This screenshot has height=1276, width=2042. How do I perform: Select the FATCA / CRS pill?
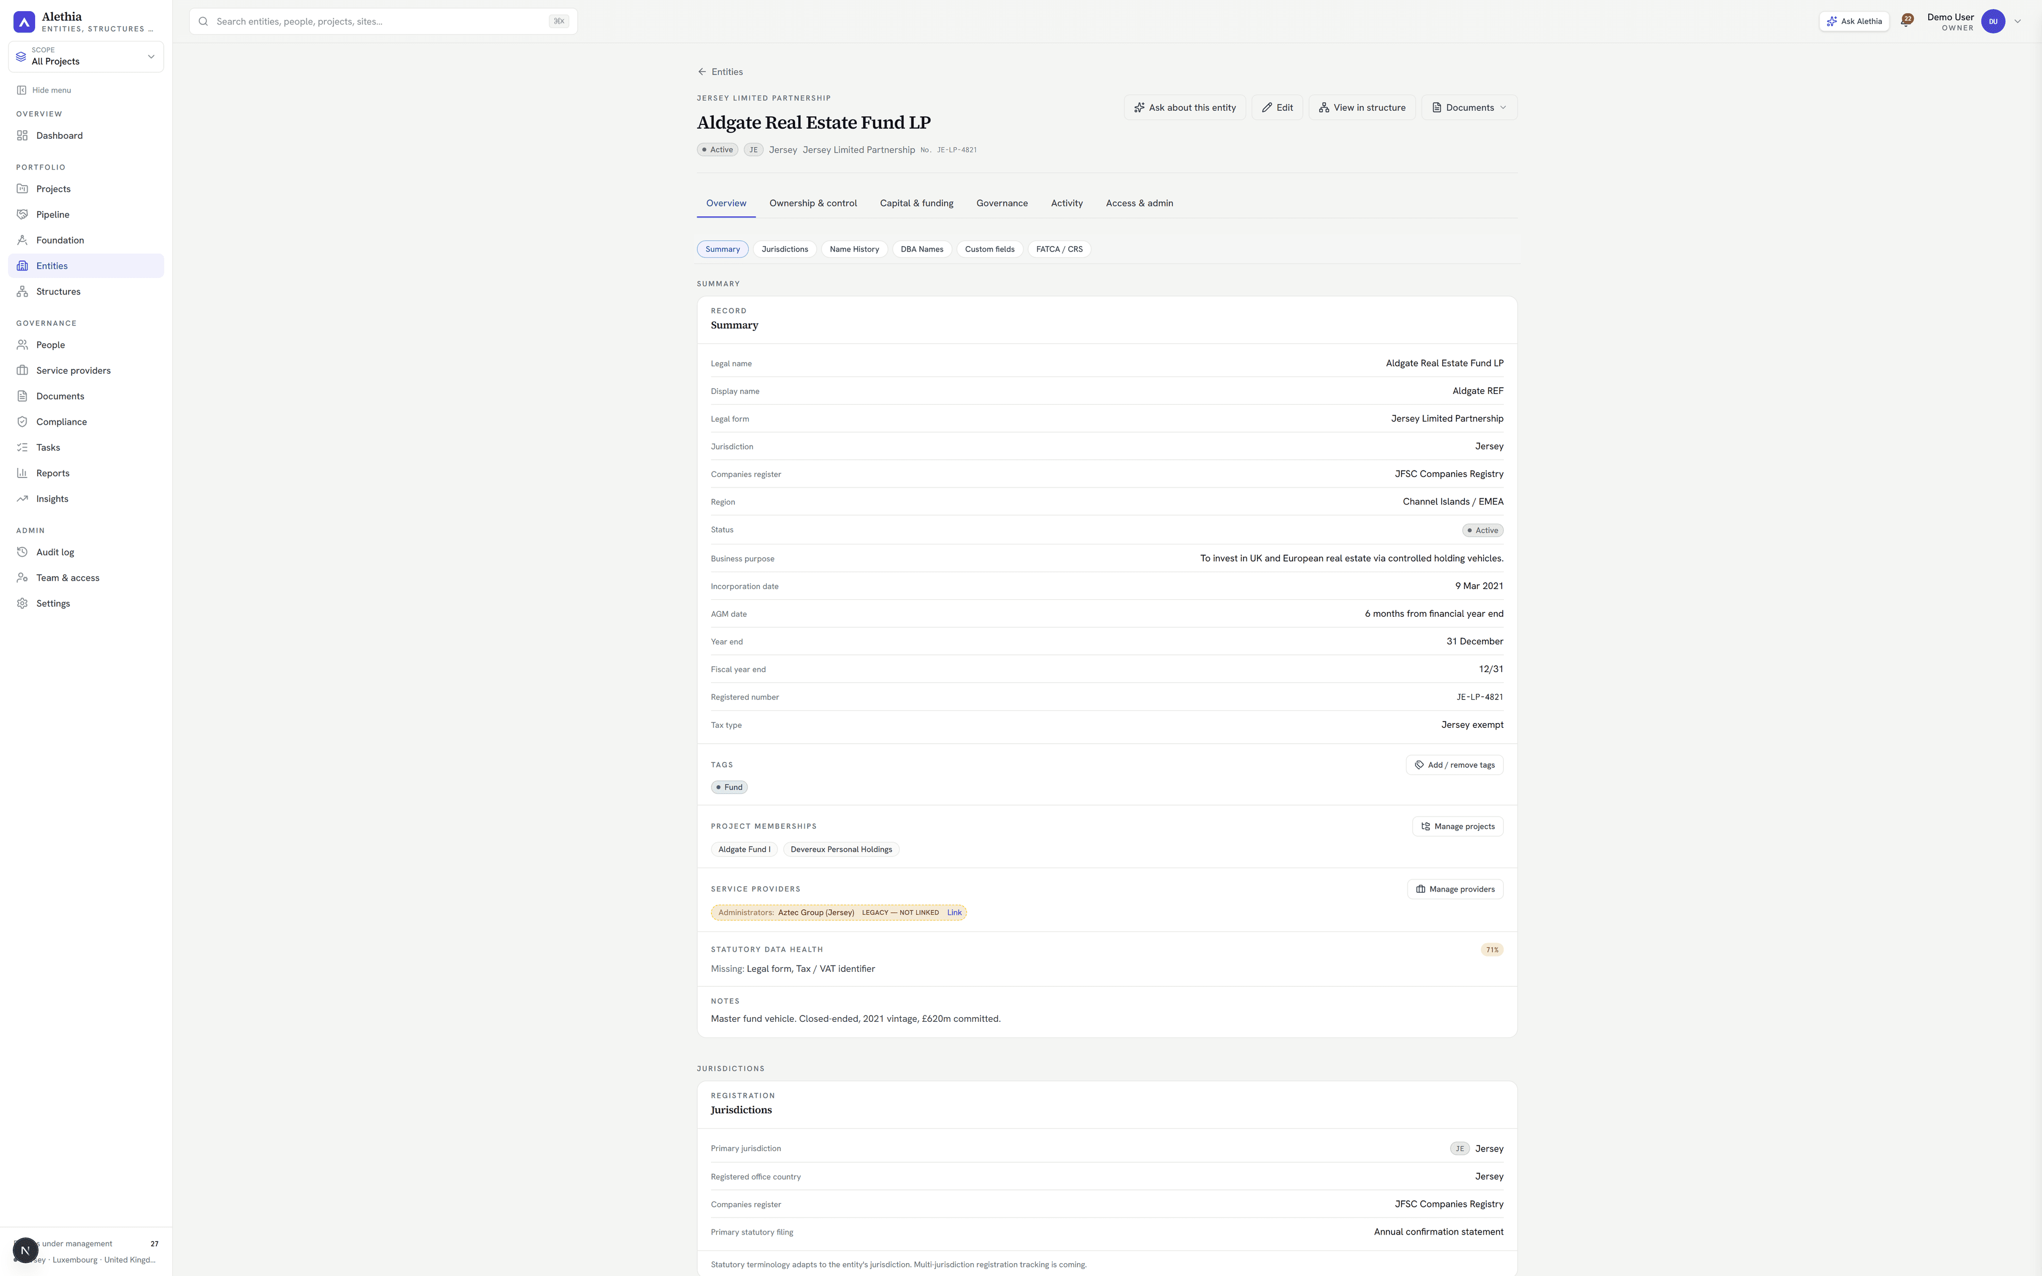1059,249
